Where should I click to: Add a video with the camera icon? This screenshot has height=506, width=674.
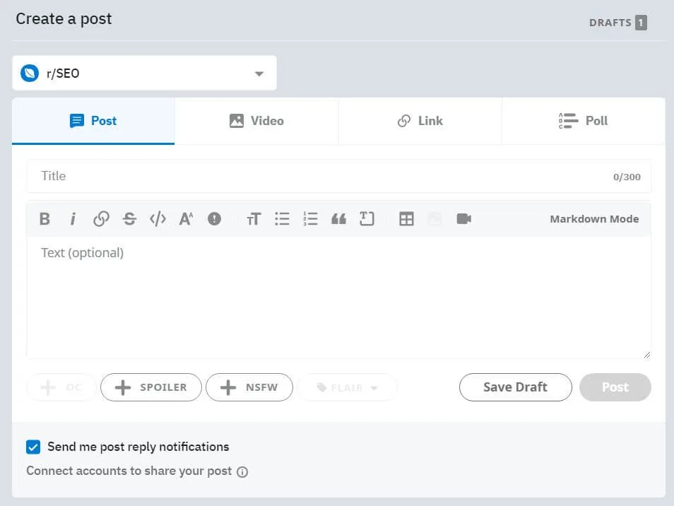[463, 219]
